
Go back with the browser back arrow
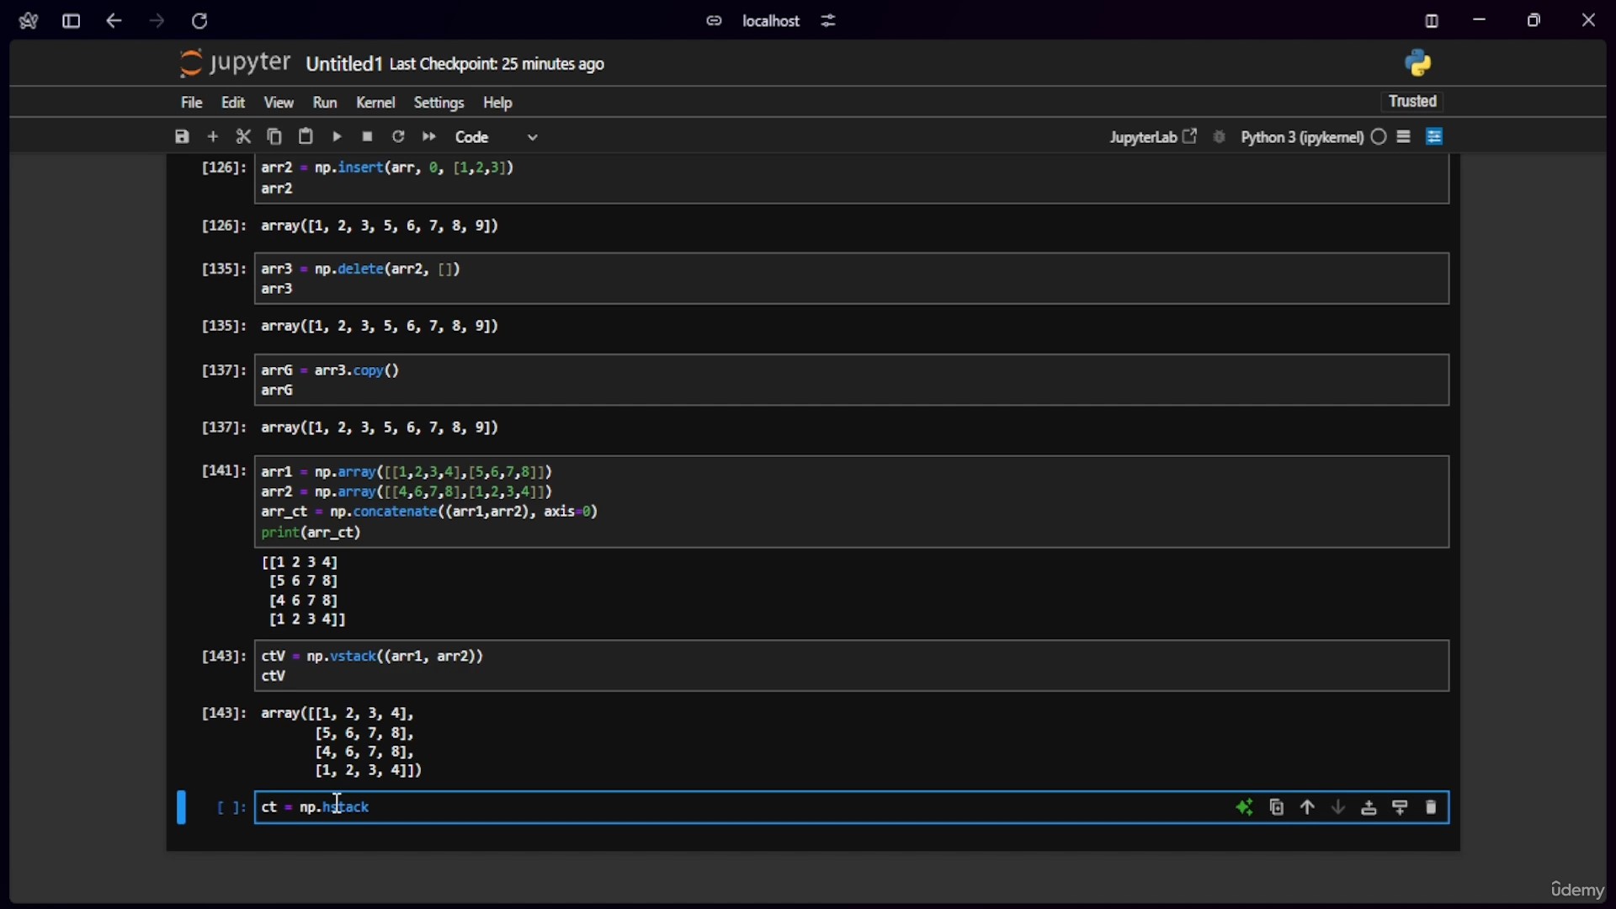114,21
